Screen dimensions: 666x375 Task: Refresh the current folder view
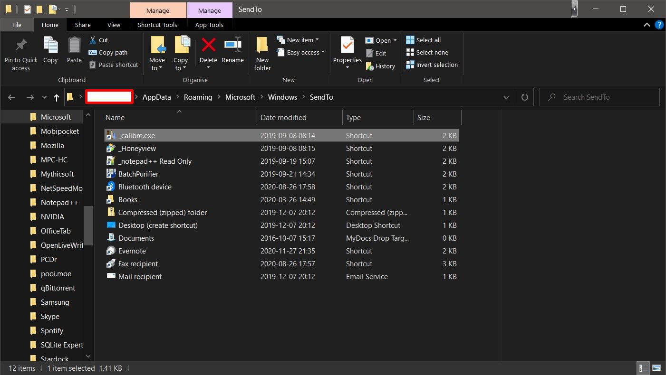pos(525,97)
